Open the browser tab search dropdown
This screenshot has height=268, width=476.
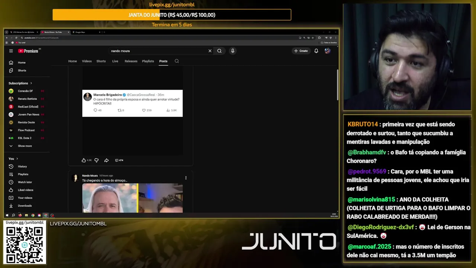(7, 32)
